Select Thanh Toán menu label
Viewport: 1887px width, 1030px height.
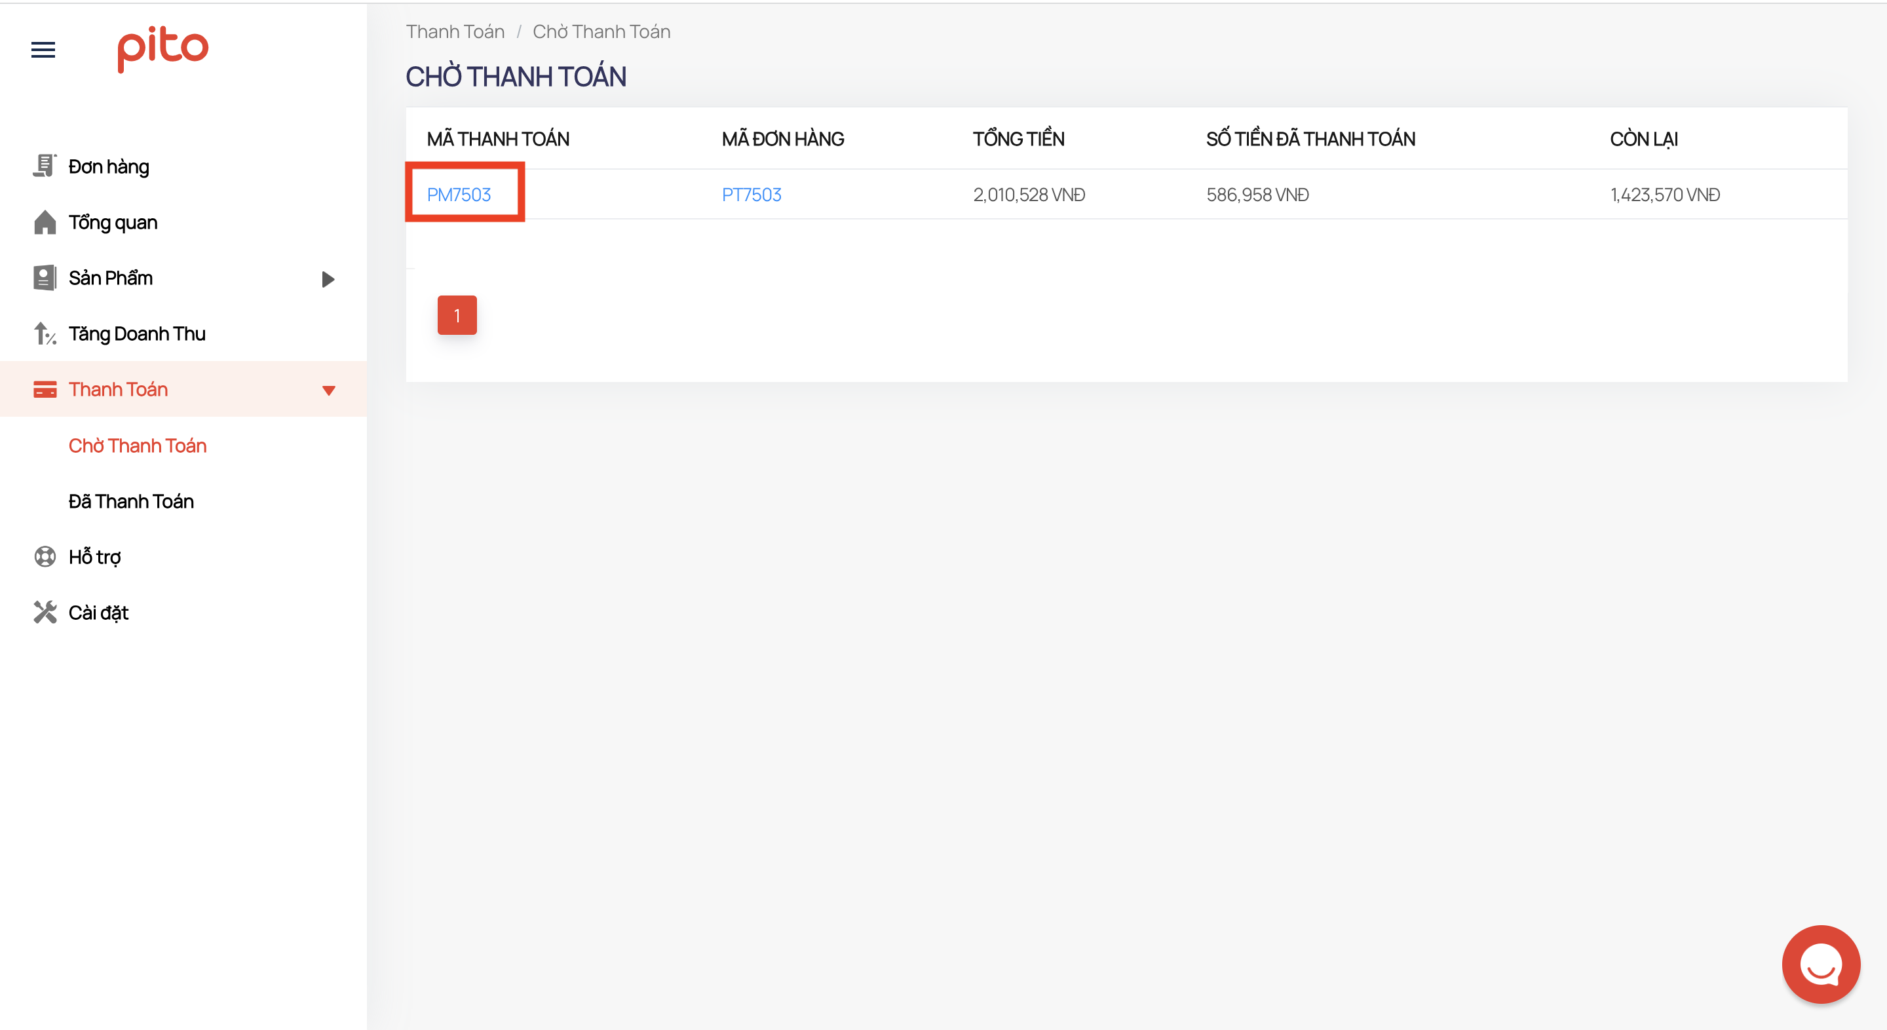point(118,389)
